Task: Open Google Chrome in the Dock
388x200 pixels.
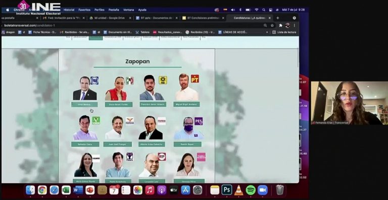Action: [42, 190]
